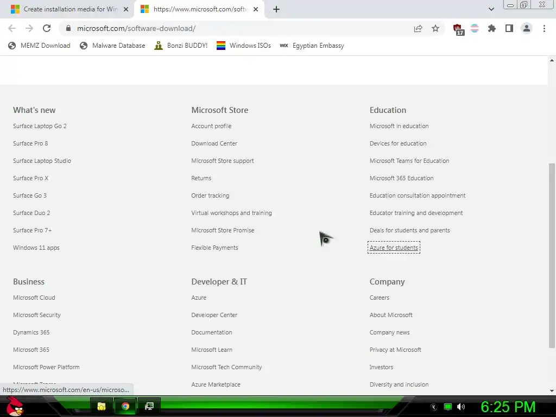The width and height of the screenshot is (556, 417).
Task: Click the vertical scrollbar thumb
Action: tap(552, 255)
